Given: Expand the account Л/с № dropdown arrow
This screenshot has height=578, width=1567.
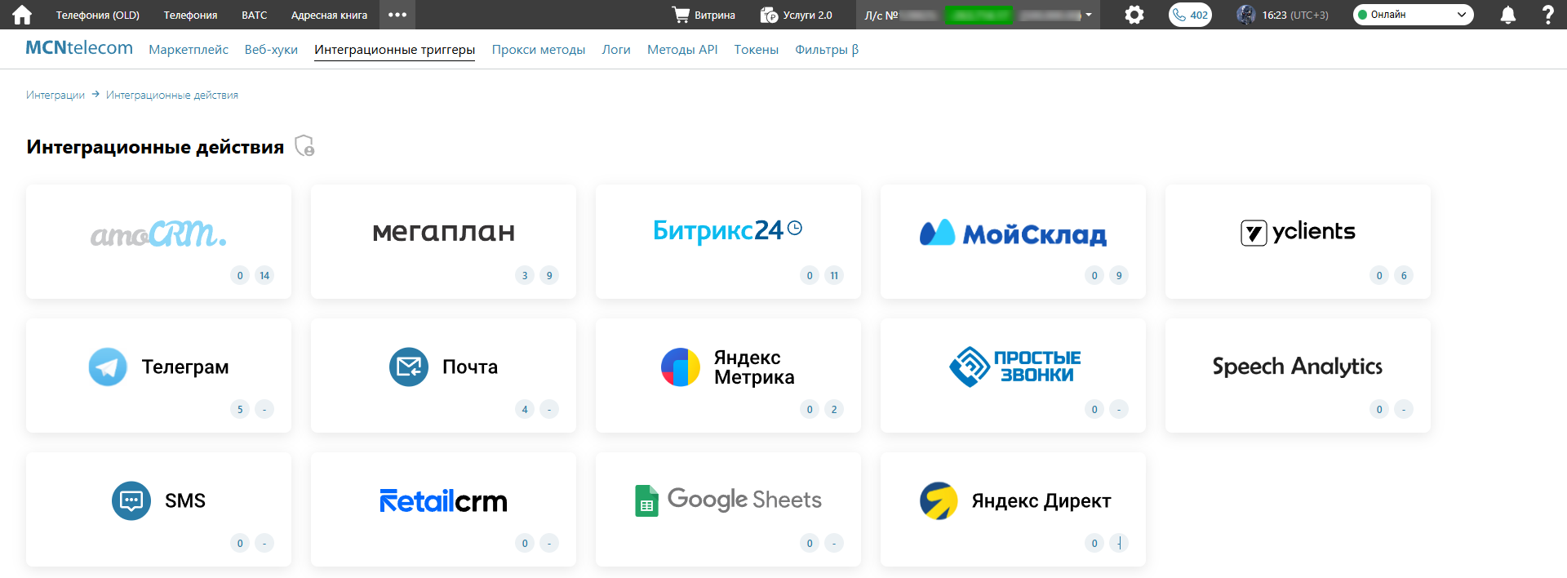Looking at the screenshot, I should (1089, 15).
